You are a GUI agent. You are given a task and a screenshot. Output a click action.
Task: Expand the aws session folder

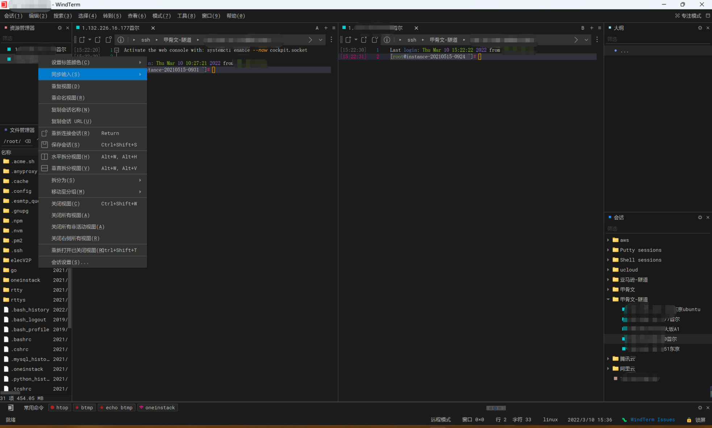[x=608, y=240]
